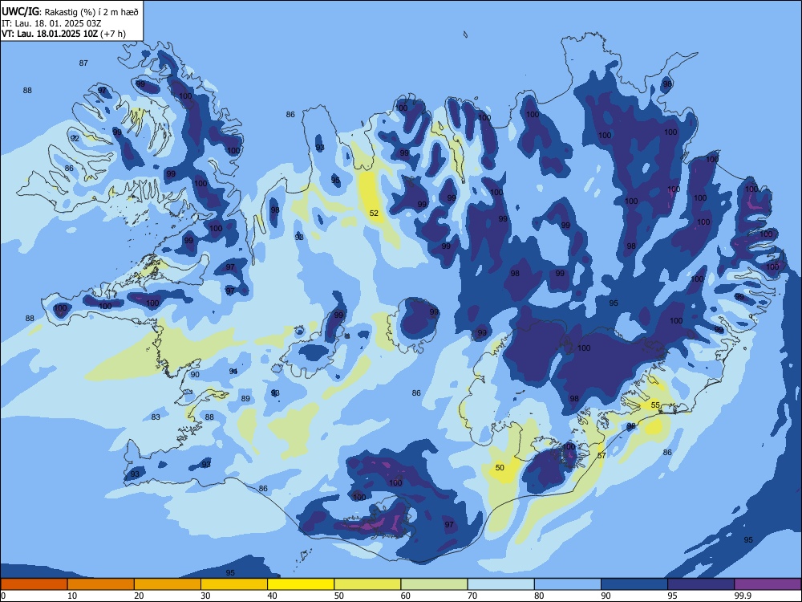The image size is (802, 602).
Task: Click the 70 legend tick label
Action: click(472, 596)
